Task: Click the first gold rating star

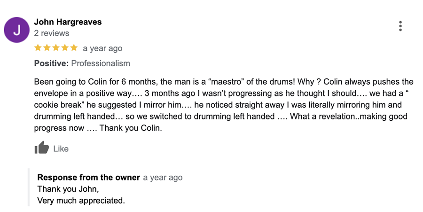Action: point(38,48)
